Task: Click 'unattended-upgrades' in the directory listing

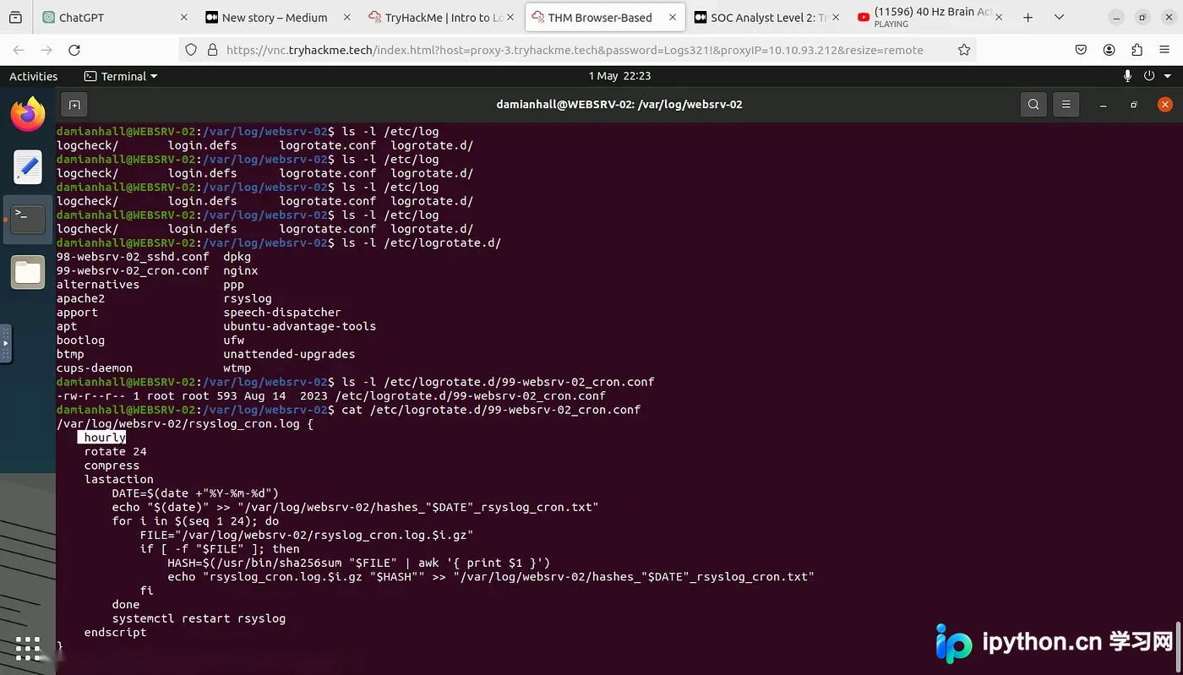Action: (289, 354)
